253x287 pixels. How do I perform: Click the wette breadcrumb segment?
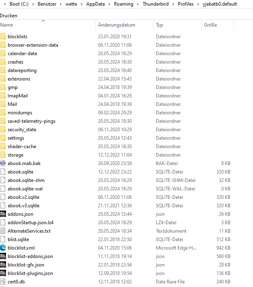tap(71, 4)
